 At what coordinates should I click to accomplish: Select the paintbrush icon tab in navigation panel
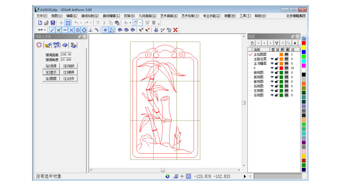tap(48, 44)
